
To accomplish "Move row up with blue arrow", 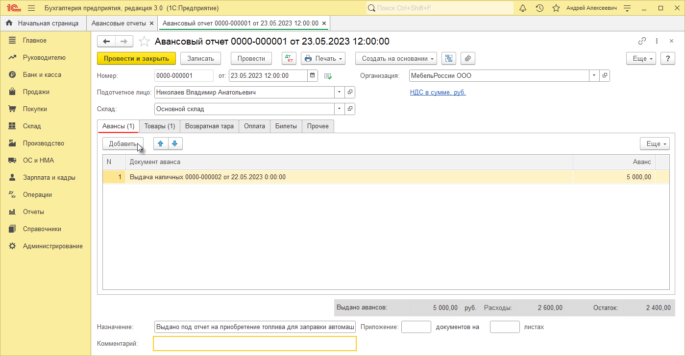I will pos(161,143).
